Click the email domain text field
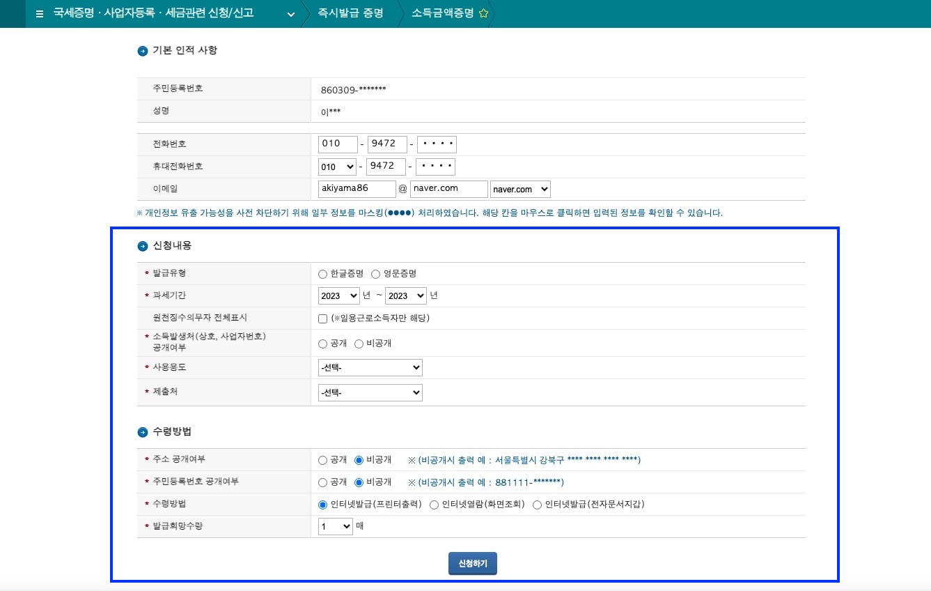 [449, 189]
